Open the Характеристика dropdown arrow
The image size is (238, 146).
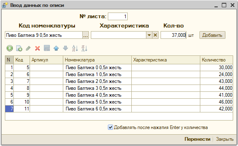pos(149,35)
